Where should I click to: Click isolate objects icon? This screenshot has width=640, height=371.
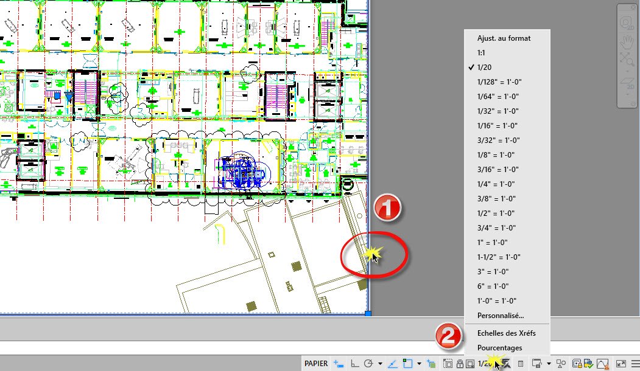coord(561,364)
